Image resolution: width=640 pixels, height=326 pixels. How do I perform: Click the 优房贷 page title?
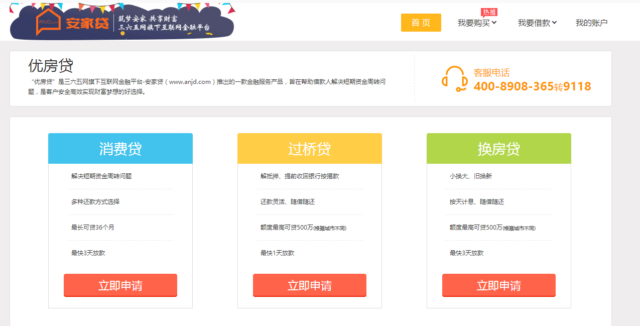51,65
